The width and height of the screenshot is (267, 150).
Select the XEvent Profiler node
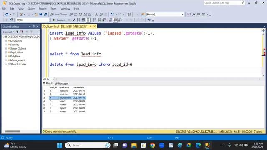[x=18, y=64]
